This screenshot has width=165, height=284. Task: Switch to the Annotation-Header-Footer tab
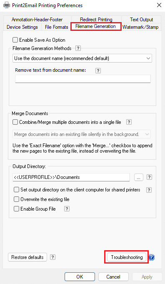37,19
